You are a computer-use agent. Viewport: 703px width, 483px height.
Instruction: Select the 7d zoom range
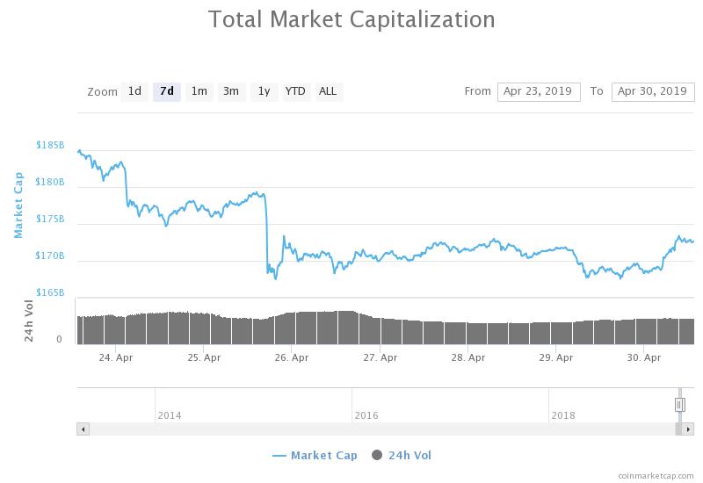click(167, 92)
